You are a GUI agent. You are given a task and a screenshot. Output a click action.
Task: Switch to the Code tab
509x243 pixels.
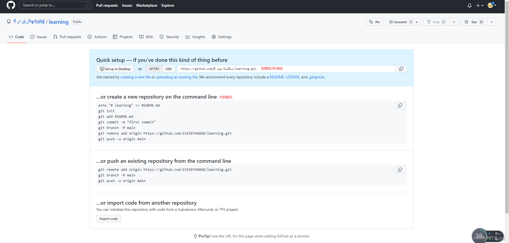pyautogui.click(x=16, y=37)
